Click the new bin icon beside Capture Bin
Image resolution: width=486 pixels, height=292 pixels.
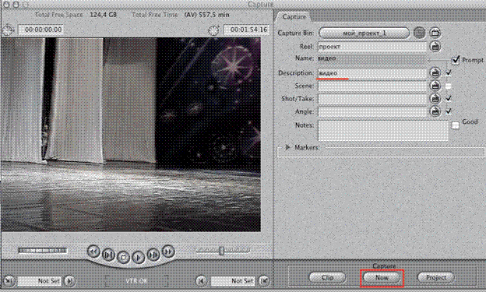tap(435, 33)
